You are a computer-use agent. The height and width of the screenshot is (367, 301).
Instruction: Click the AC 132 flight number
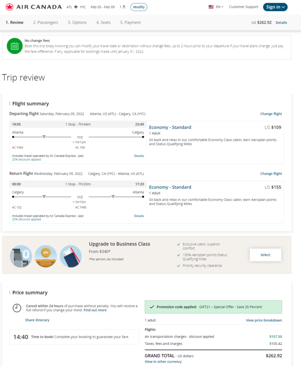[x=17, y=207]
